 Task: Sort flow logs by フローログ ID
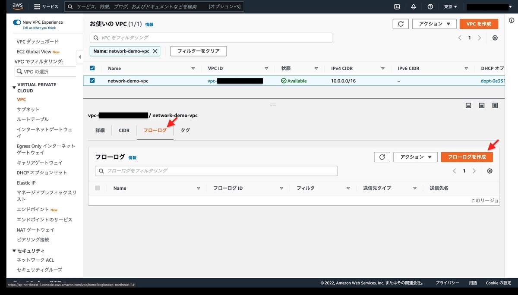[281, 188]
